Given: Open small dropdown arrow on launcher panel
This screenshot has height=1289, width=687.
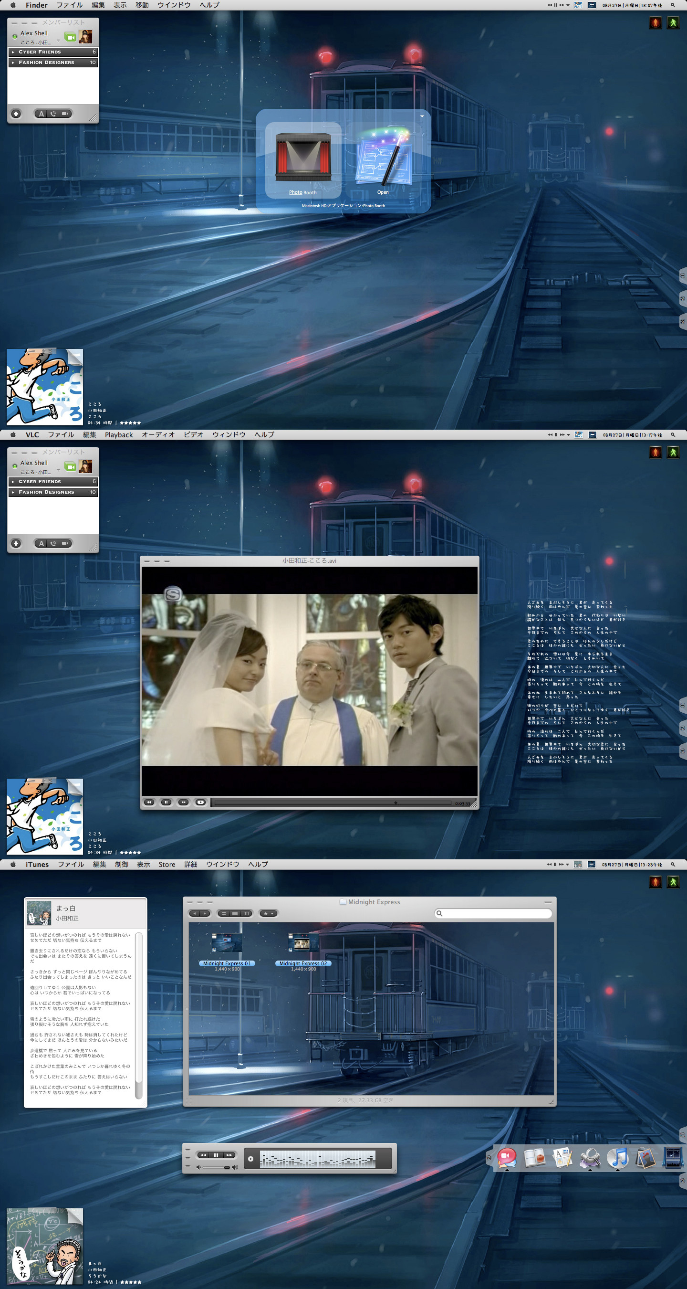Looking at the screenshot, I should click(422, 116).
